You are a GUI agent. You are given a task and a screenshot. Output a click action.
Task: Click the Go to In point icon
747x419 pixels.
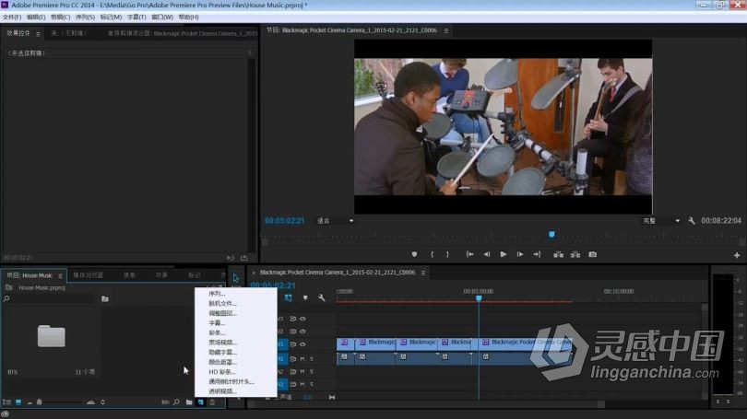pyautogui.click(x=469, y=254)
